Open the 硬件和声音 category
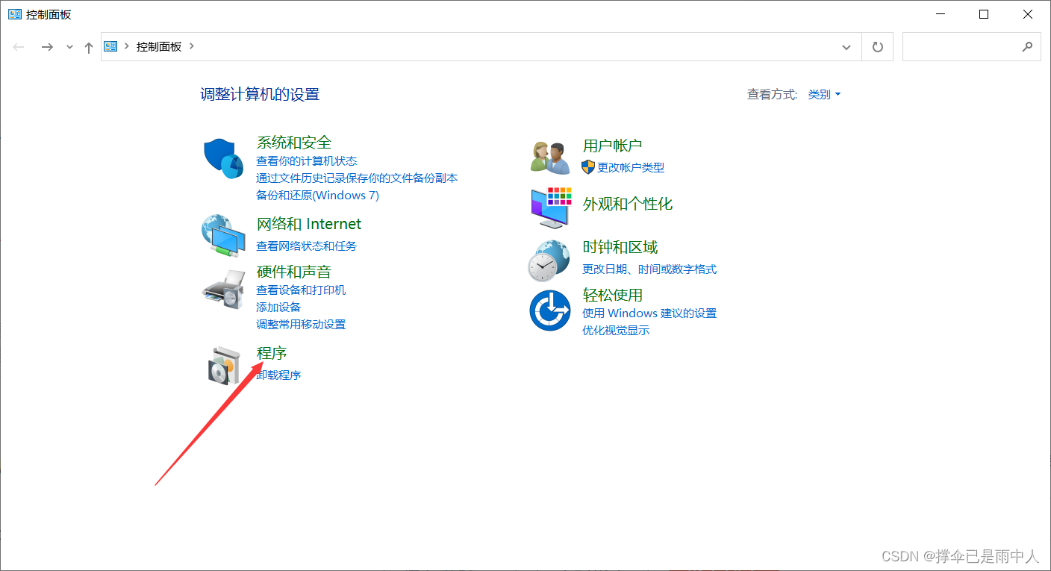 pyautogui.click(x=294, y=272)
